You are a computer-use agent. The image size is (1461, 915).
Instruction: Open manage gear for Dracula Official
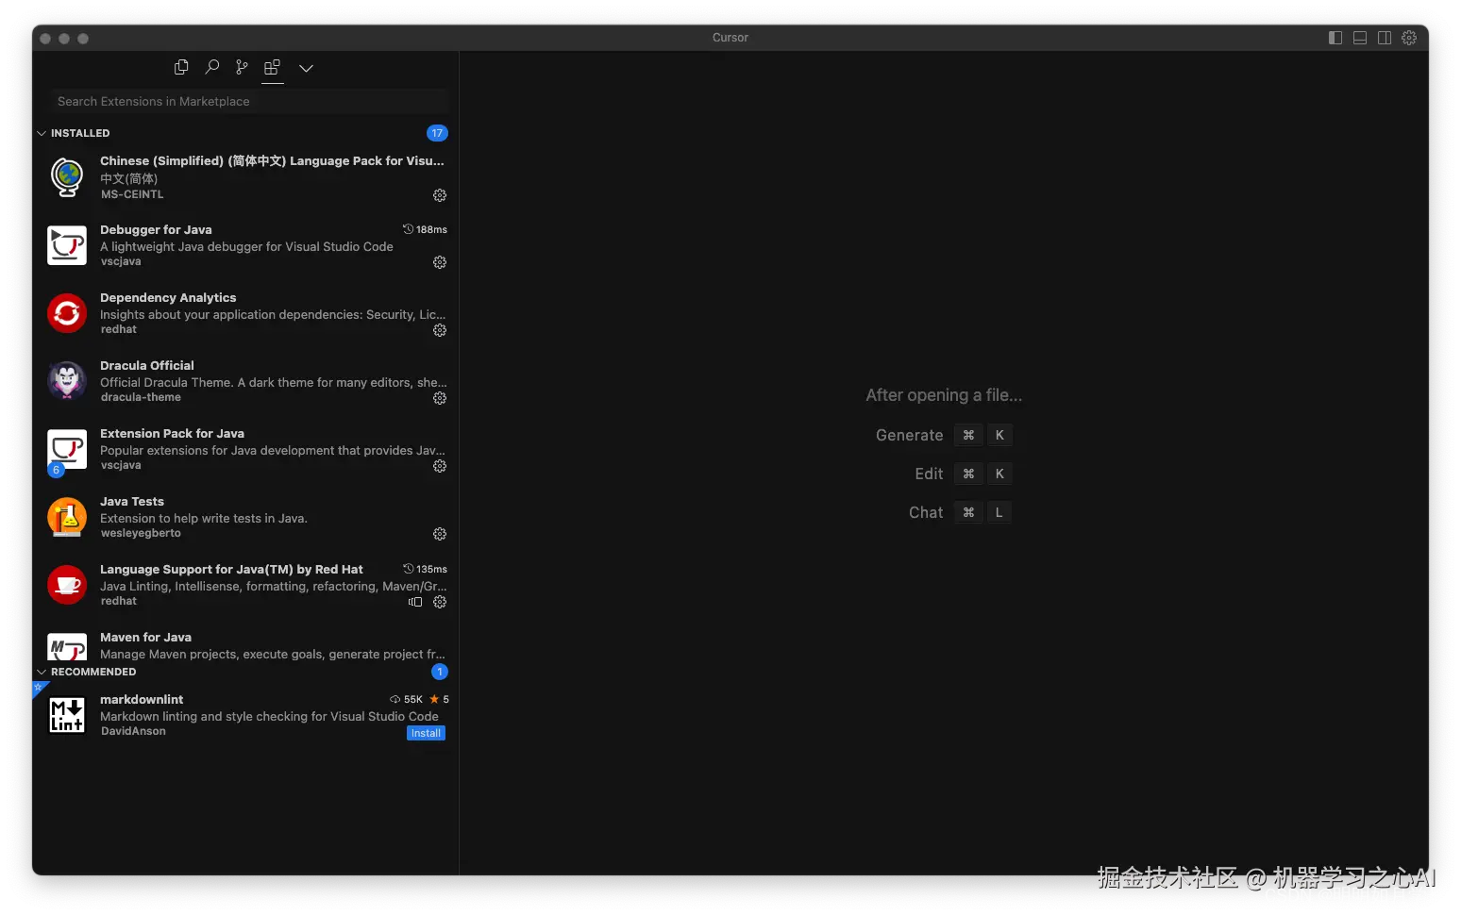[x=440, y=398]
